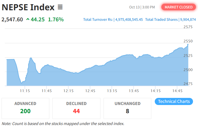Select the Declined stocks count card
This screenshot has height=130, width=198.
(76, 108)
